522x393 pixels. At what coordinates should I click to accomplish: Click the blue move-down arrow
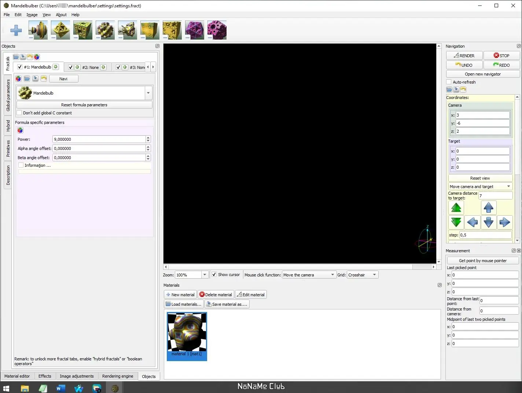pyautogui.click(x=489, y=222)
